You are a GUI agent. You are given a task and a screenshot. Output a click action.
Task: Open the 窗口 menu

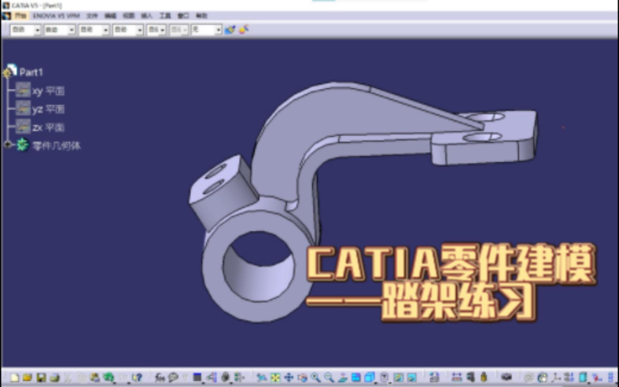click(183, 16)
